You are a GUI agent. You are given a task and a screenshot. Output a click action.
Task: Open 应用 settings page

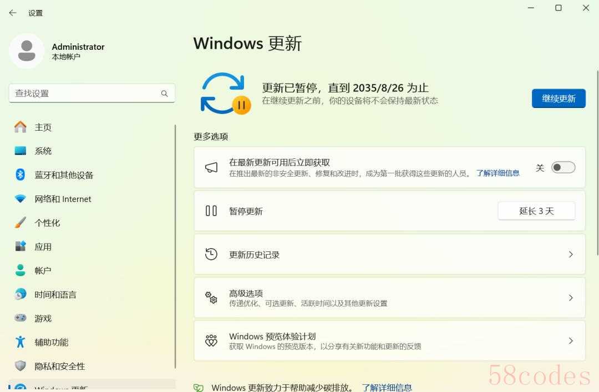tap(92, 246)
